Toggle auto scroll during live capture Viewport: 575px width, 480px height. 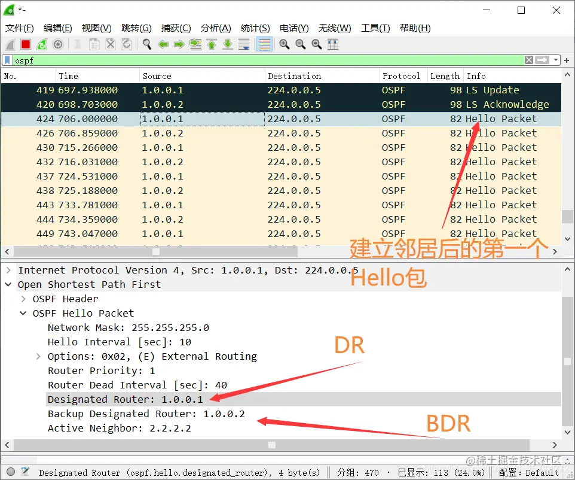pyautogui.click(x=244, y=44)
